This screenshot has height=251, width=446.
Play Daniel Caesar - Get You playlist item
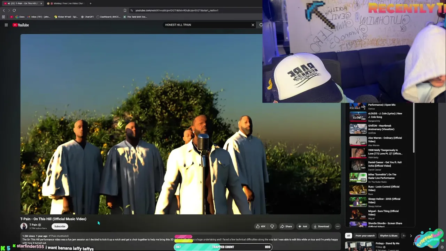click(x=376, y=166)
